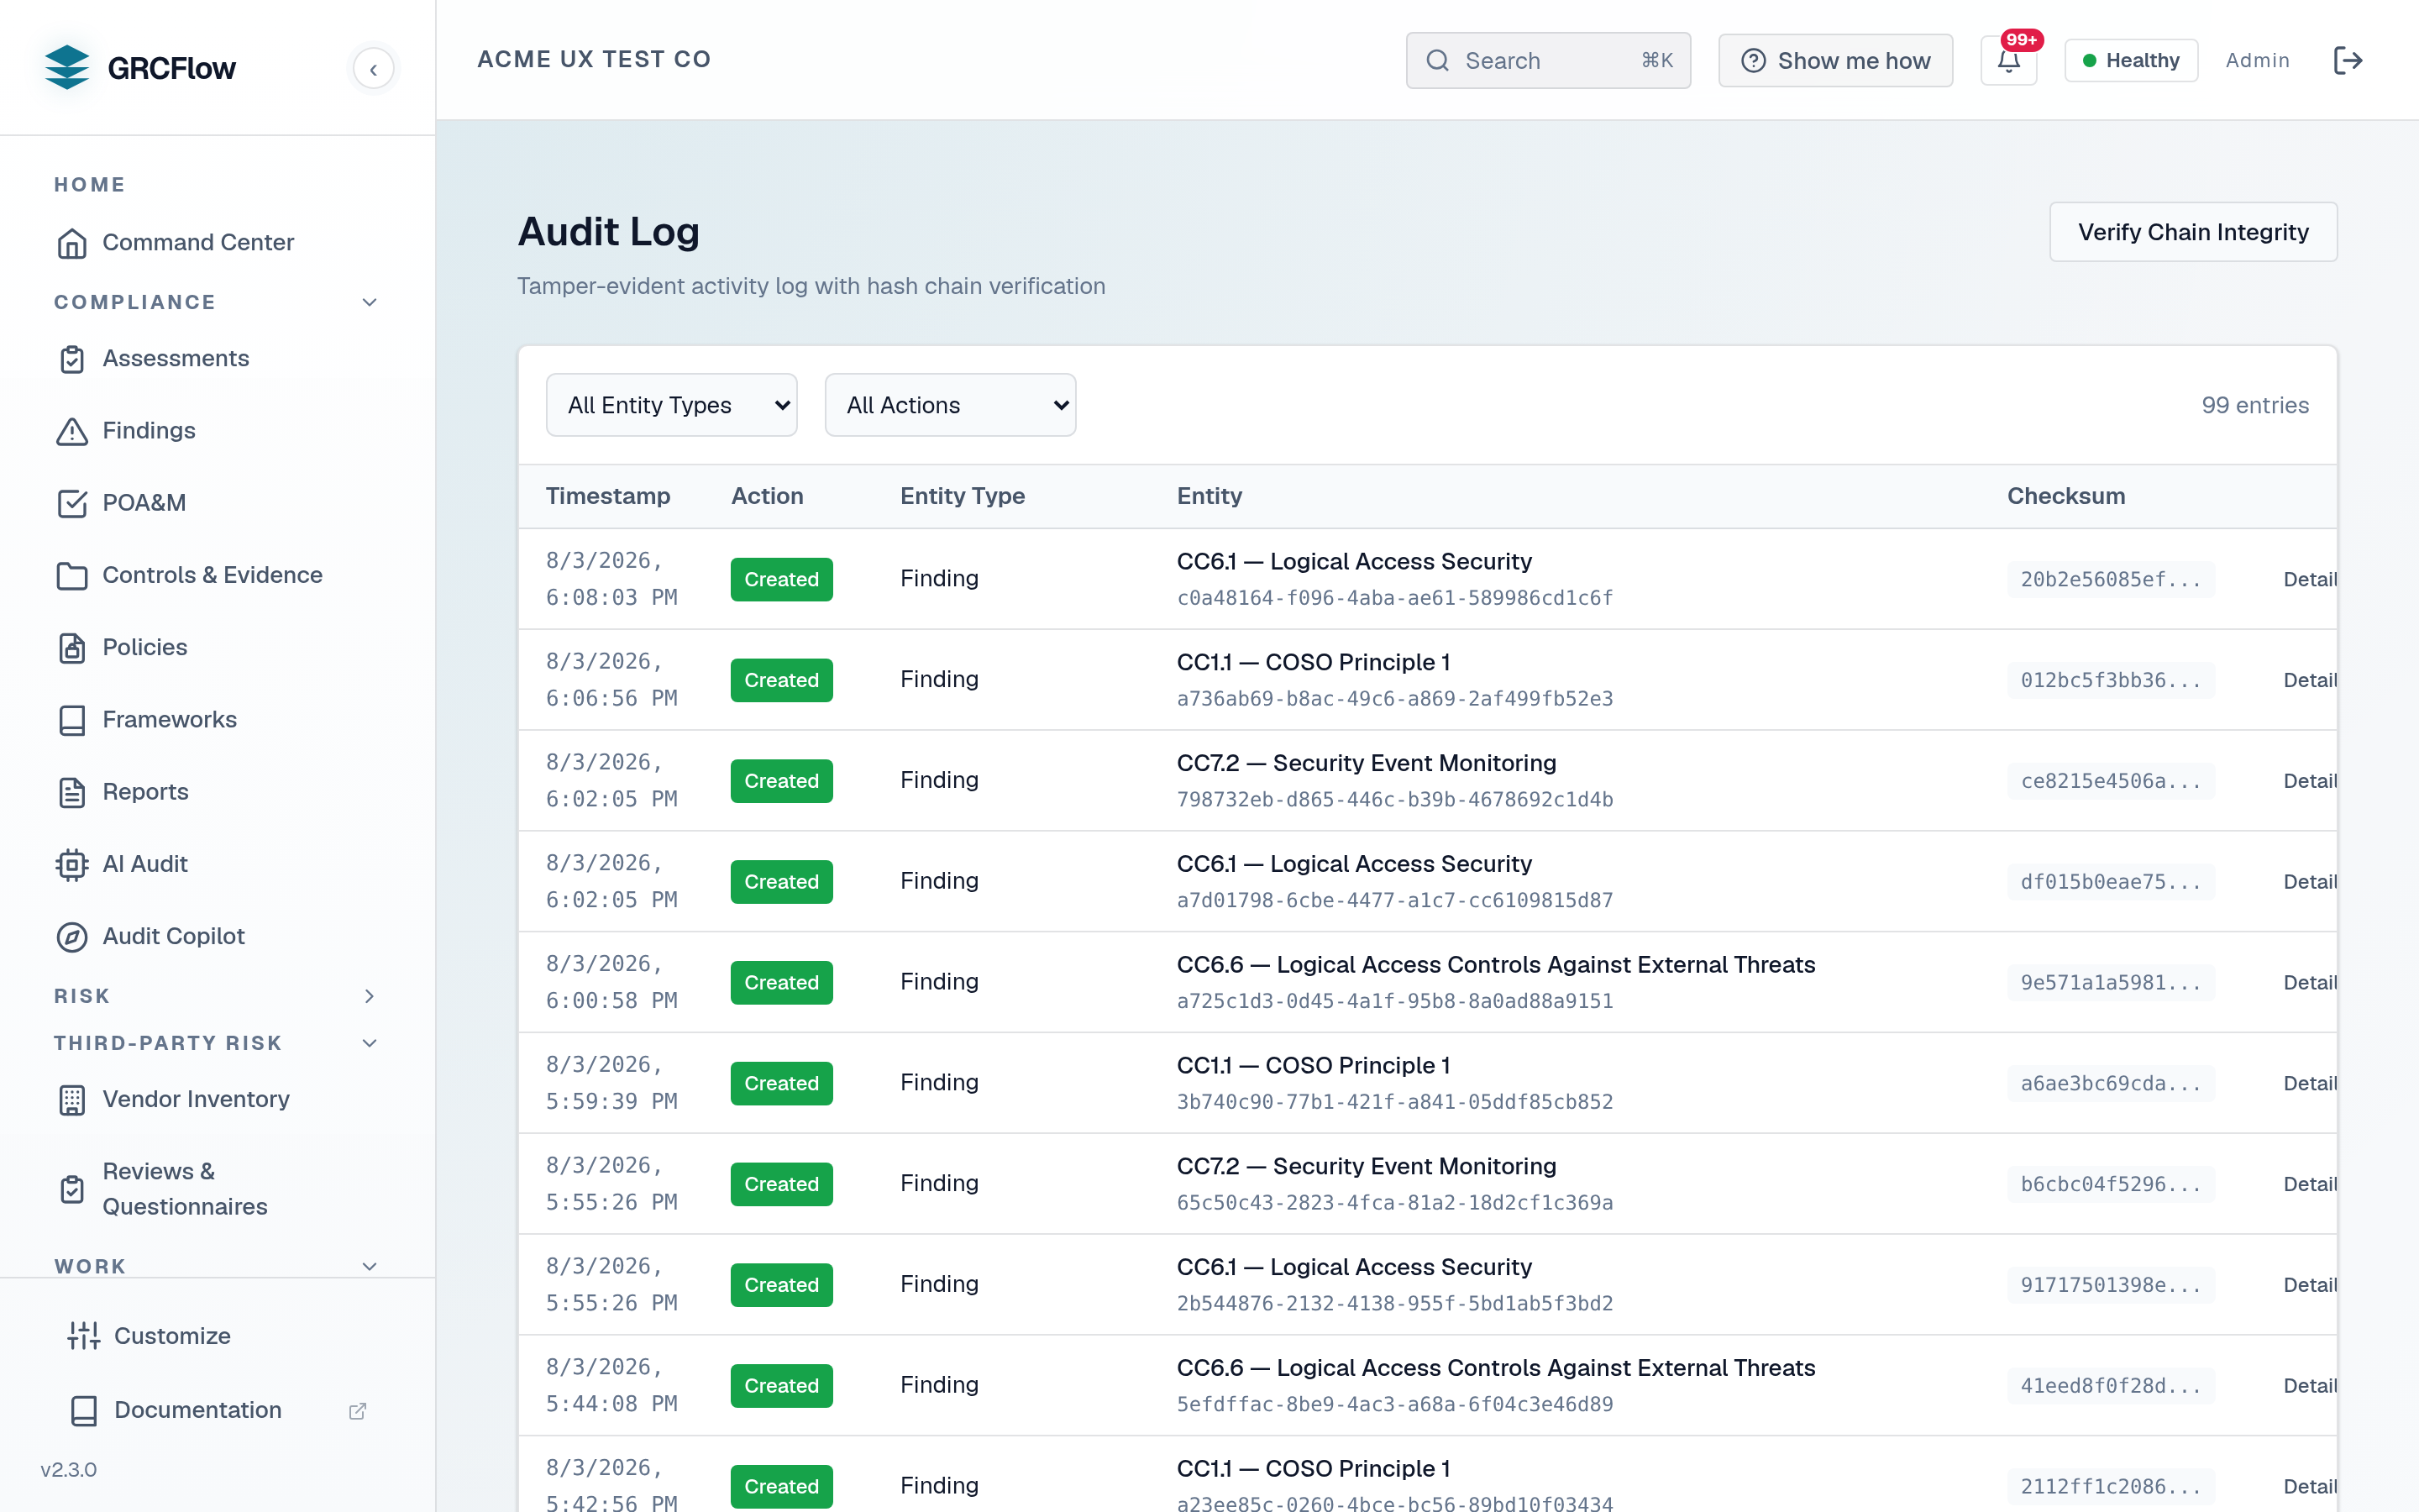Screen dimensions: 2419x1512
Task: Open Command Center home icon
Action: (72, 243)
